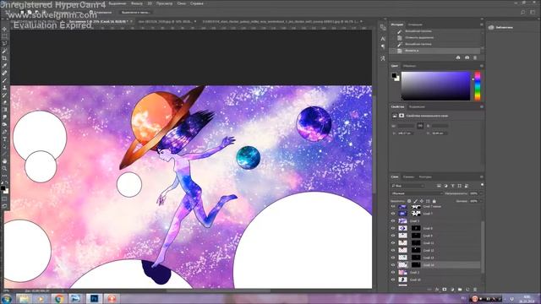541x304 pixels.
Task: Create a new adjustment layer icon
Action: pos(452,289)
